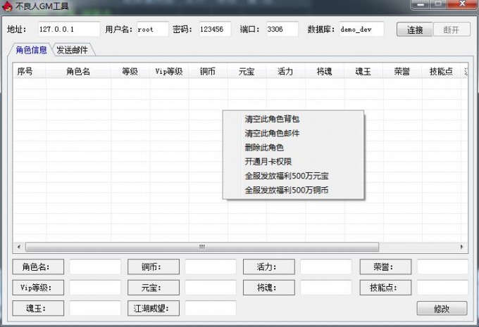This screenshot has height=327, width=479.
Task: Click the 连接 connect button
Action: tap(414, 30)
